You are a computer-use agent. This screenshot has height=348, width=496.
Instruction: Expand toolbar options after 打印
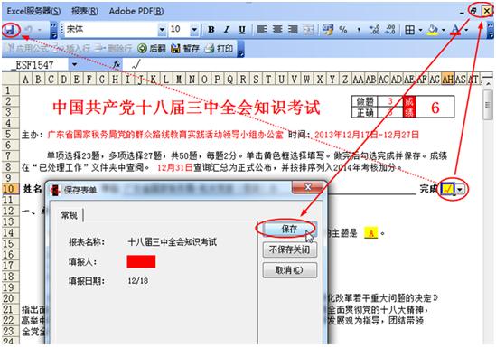tap(240, 50)
